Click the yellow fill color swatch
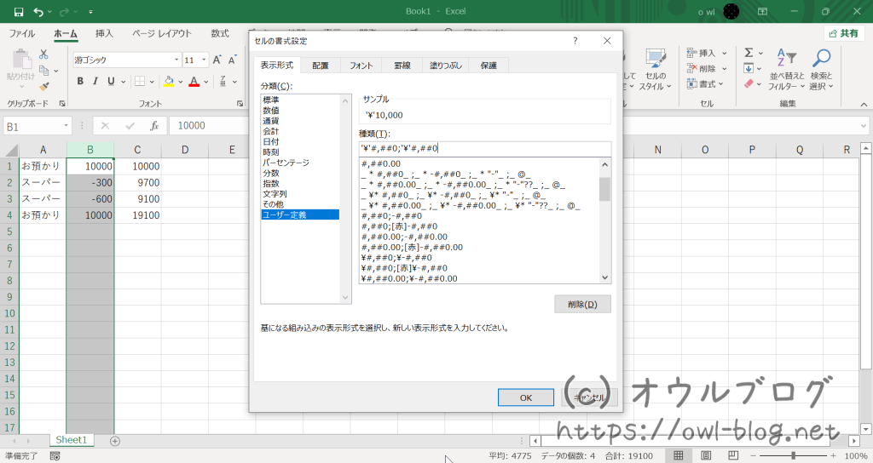The image size is (873, 463). (x=169, y=82)
